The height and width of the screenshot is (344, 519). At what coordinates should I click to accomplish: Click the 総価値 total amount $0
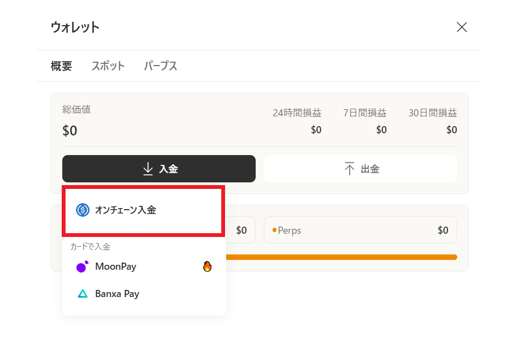[70, 131]
